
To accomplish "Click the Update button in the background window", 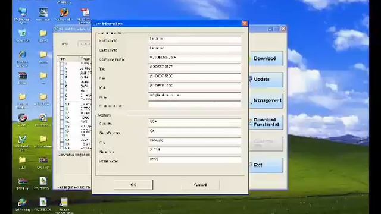I will click(266, 80).
